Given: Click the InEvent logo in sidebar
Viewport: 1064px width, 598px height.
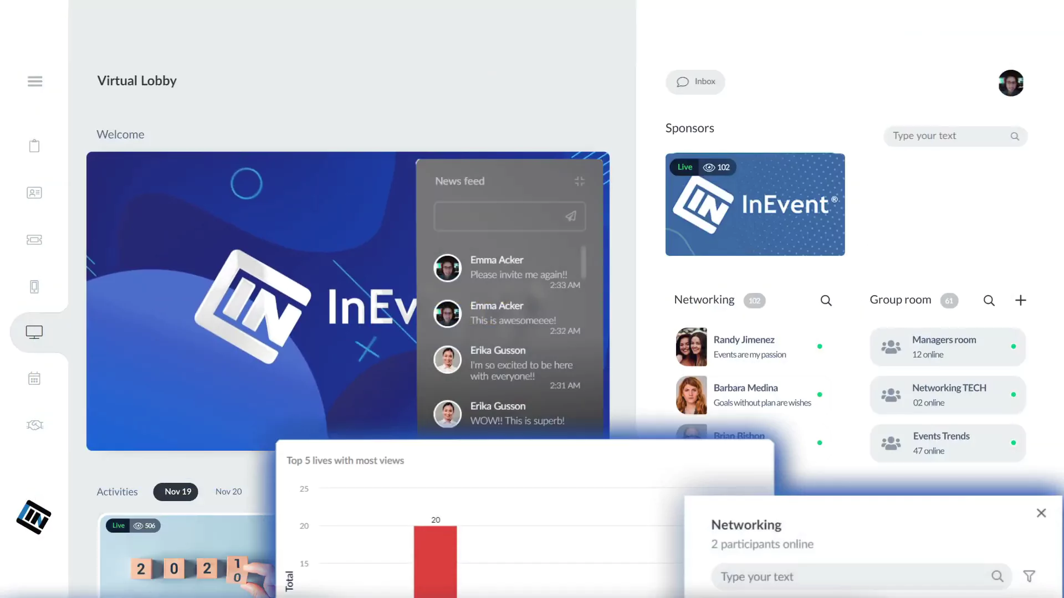Looking at the screenshot, I should 34,517.
